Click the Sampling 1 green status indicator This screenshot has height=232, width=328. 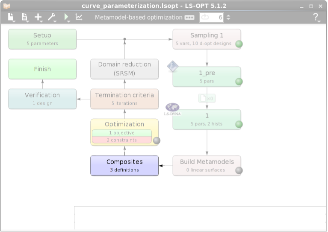239,44
